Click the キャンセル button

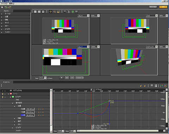pyautogui.click(x=153, y=7)
